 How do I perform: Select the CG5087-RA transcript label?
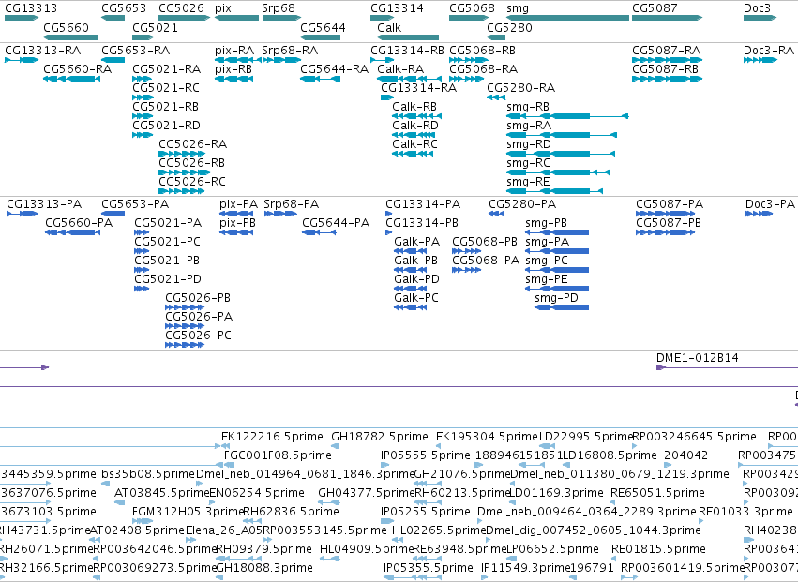tap(667, 51)
